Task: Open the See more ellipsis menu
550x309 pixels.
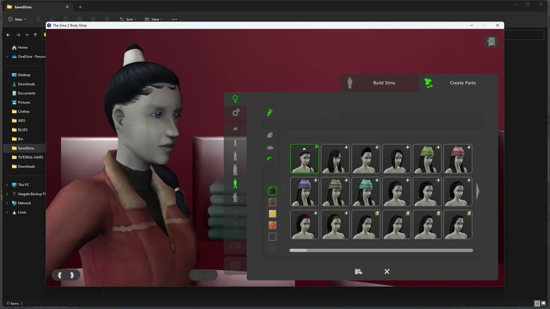Action: click(x=174, y=19)
